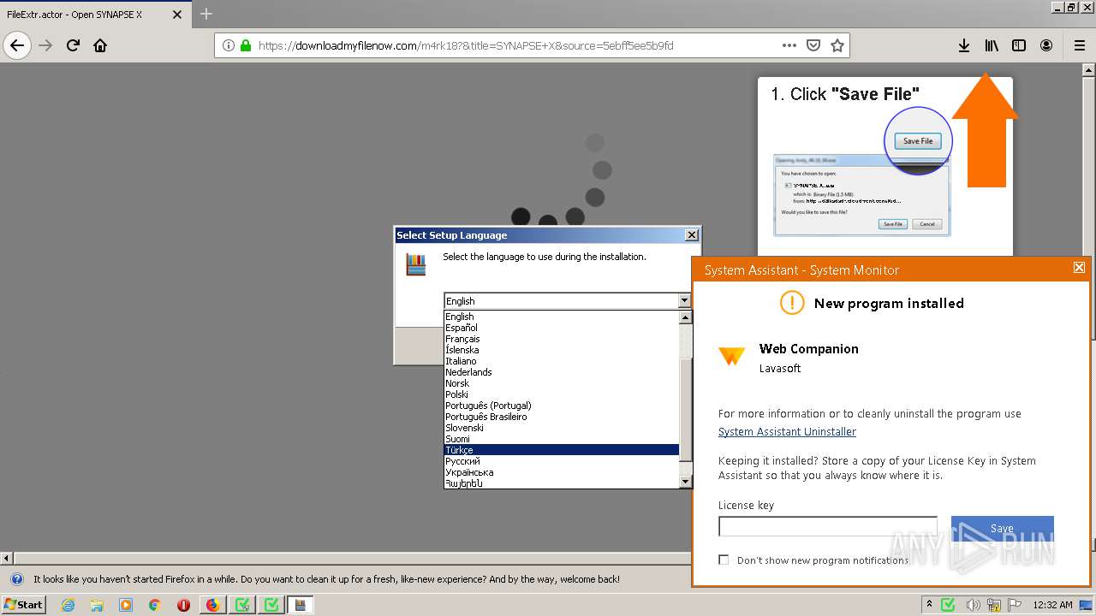Open volume control in system tray
The width and height of the screenshot is (1096, 616).
point(974,605)
